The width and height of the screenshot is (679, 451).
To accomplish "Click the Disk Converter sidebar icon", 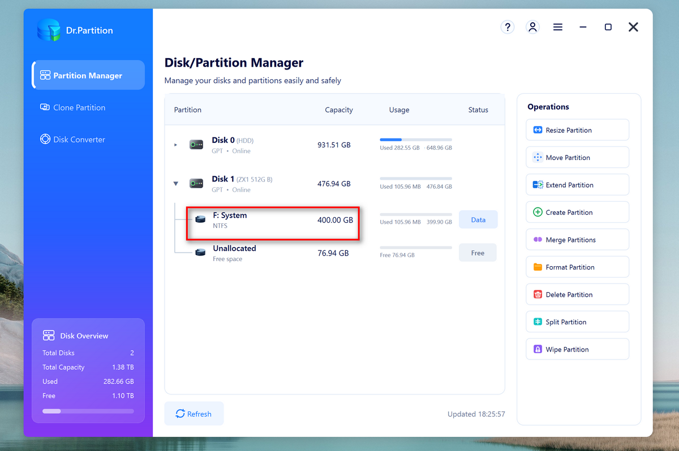I will tap(45, 139).
